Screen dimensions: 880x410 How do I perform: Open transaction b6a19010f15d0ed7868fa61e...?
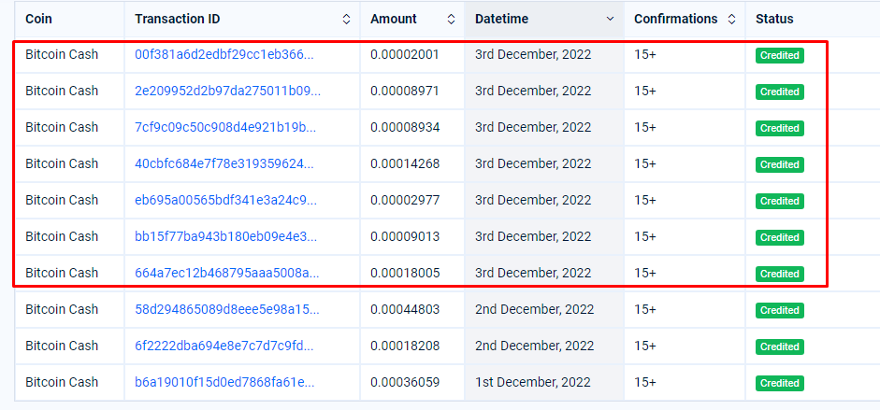pyautogui.click(x=224, y=382)
